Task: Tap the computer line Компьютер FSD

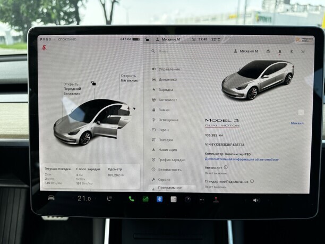Action: (x=228, y=154)
